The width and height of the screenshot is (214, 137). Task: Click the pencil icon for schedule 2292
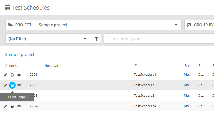point(6,85)
